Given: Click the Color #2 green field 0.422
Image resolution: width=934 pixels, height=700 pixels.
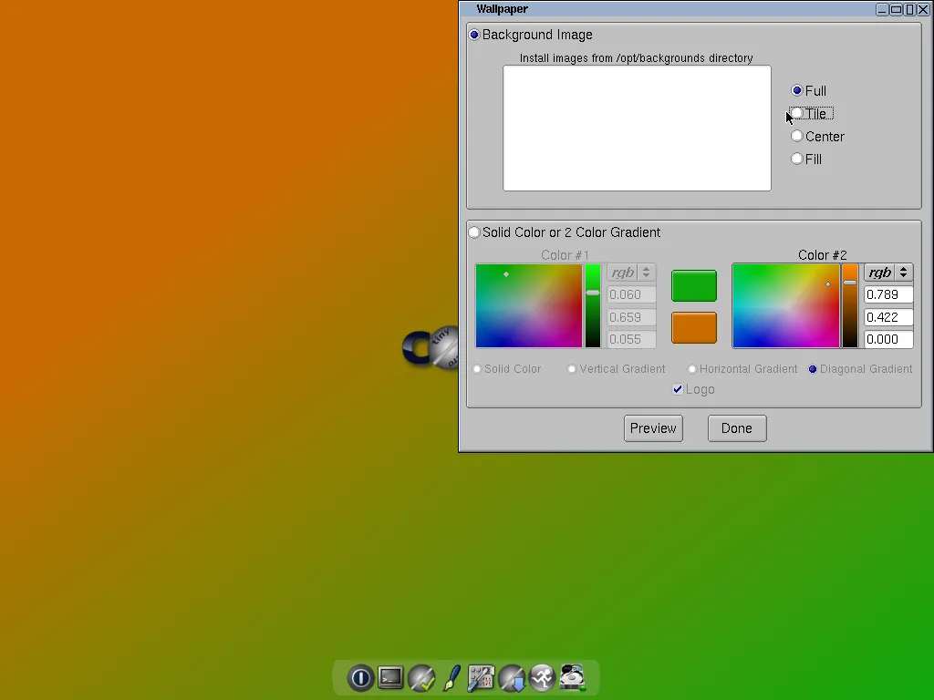Looking at the screenshot, I should pyautogui.click(x=888, y=317).
